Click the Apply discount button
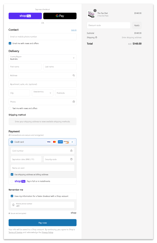The width and height of the screenshot is (157, 243). click(x=137, y=25)
